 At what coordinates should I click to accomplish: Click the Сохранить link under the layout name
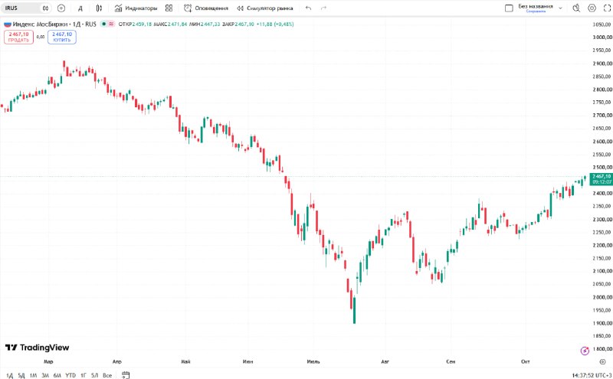pyautogui.click(x=536, y=11)
